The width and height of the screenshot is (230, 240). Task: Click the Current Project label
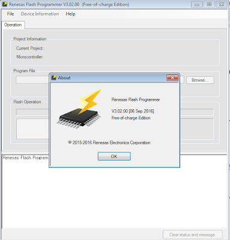coord(30,48)
